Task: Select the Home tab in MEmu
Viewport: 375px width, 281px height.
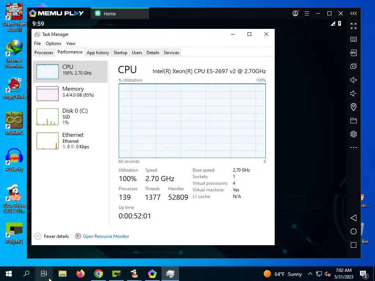Action: (120, 14)
